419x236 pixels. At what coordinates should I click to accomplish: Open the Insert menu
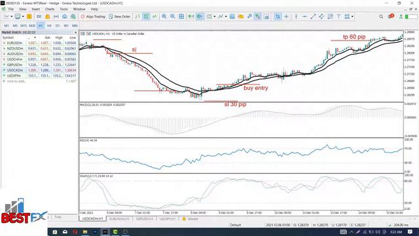click(36, 9)
